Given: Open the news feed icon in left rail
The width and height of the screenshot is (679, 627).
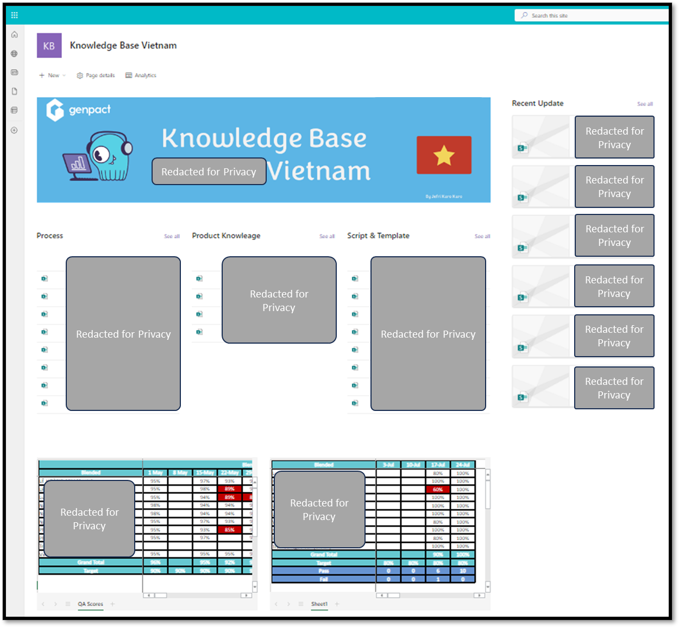Looking at the screenshot, I should (x=15, y=72).
